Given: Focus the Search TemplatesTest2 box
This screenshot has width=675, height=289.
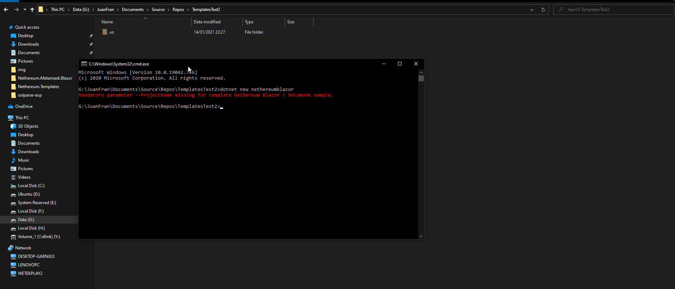Looking at the screenshot, I should coord(614,10).
